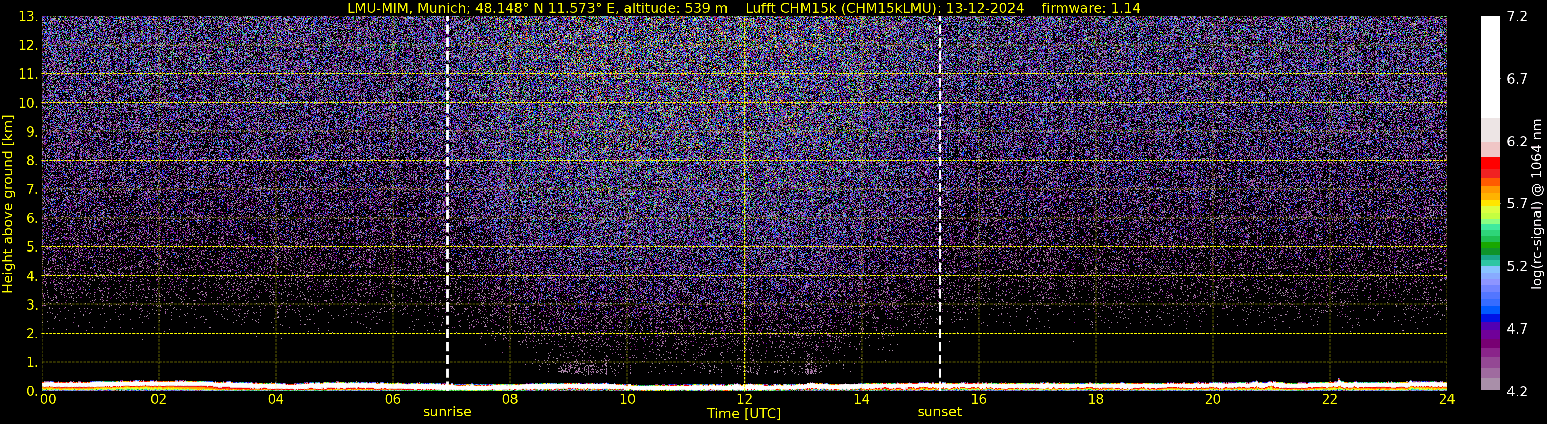Image resolution: width=1547 pixels, height=424 pixels.
Task: Click the colorbar tick value 6.2
Action: pyautogui.click(x=1517, y=141)
